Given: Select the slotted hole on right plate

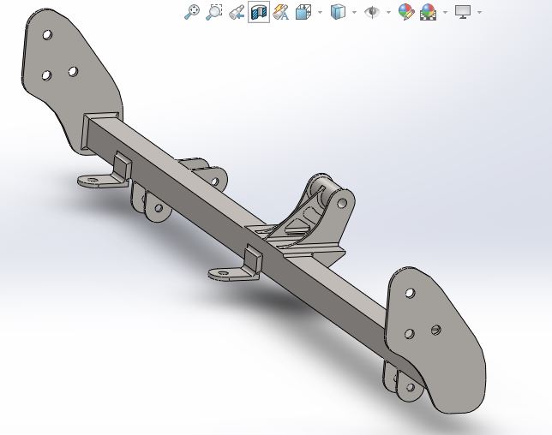Looking at the screenshot, I should [435, 329].
